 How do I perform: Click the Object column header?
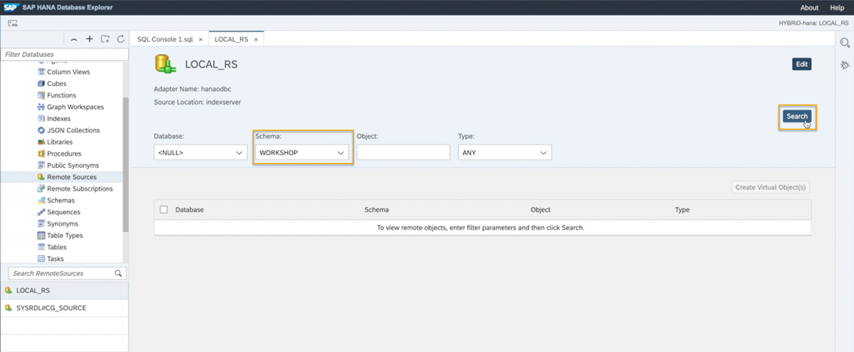tap(541, 210)
